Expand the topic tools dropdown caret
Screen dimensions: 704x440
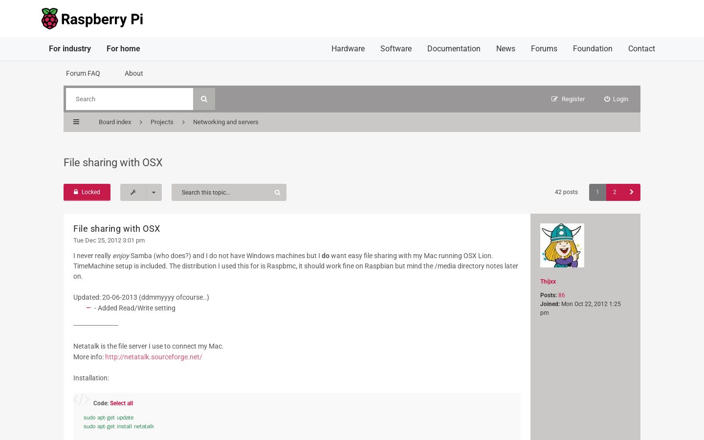pos(154,192)
